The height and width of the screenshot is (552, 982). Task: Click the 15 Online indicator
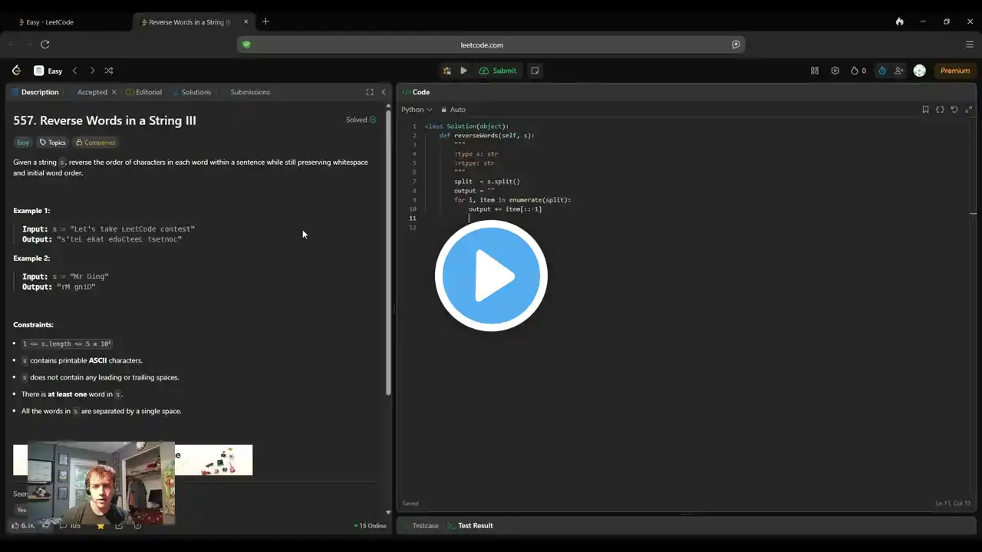point(371,526)
